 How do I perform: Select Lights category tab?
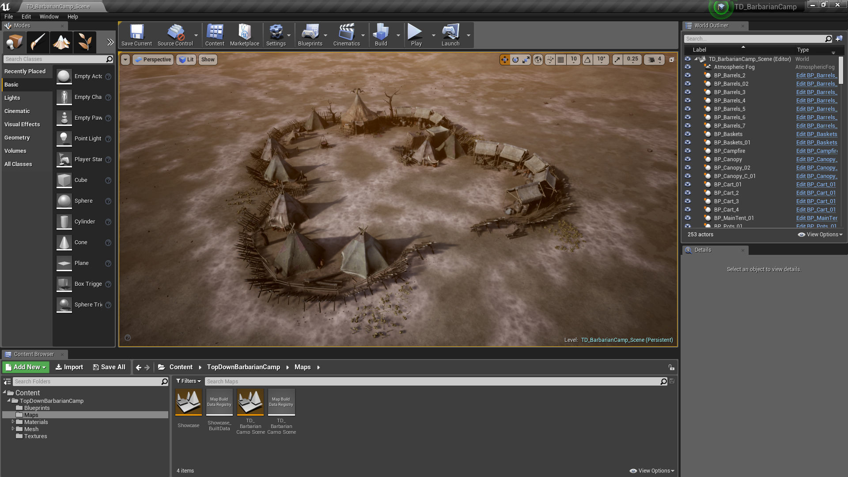[27, 98]
